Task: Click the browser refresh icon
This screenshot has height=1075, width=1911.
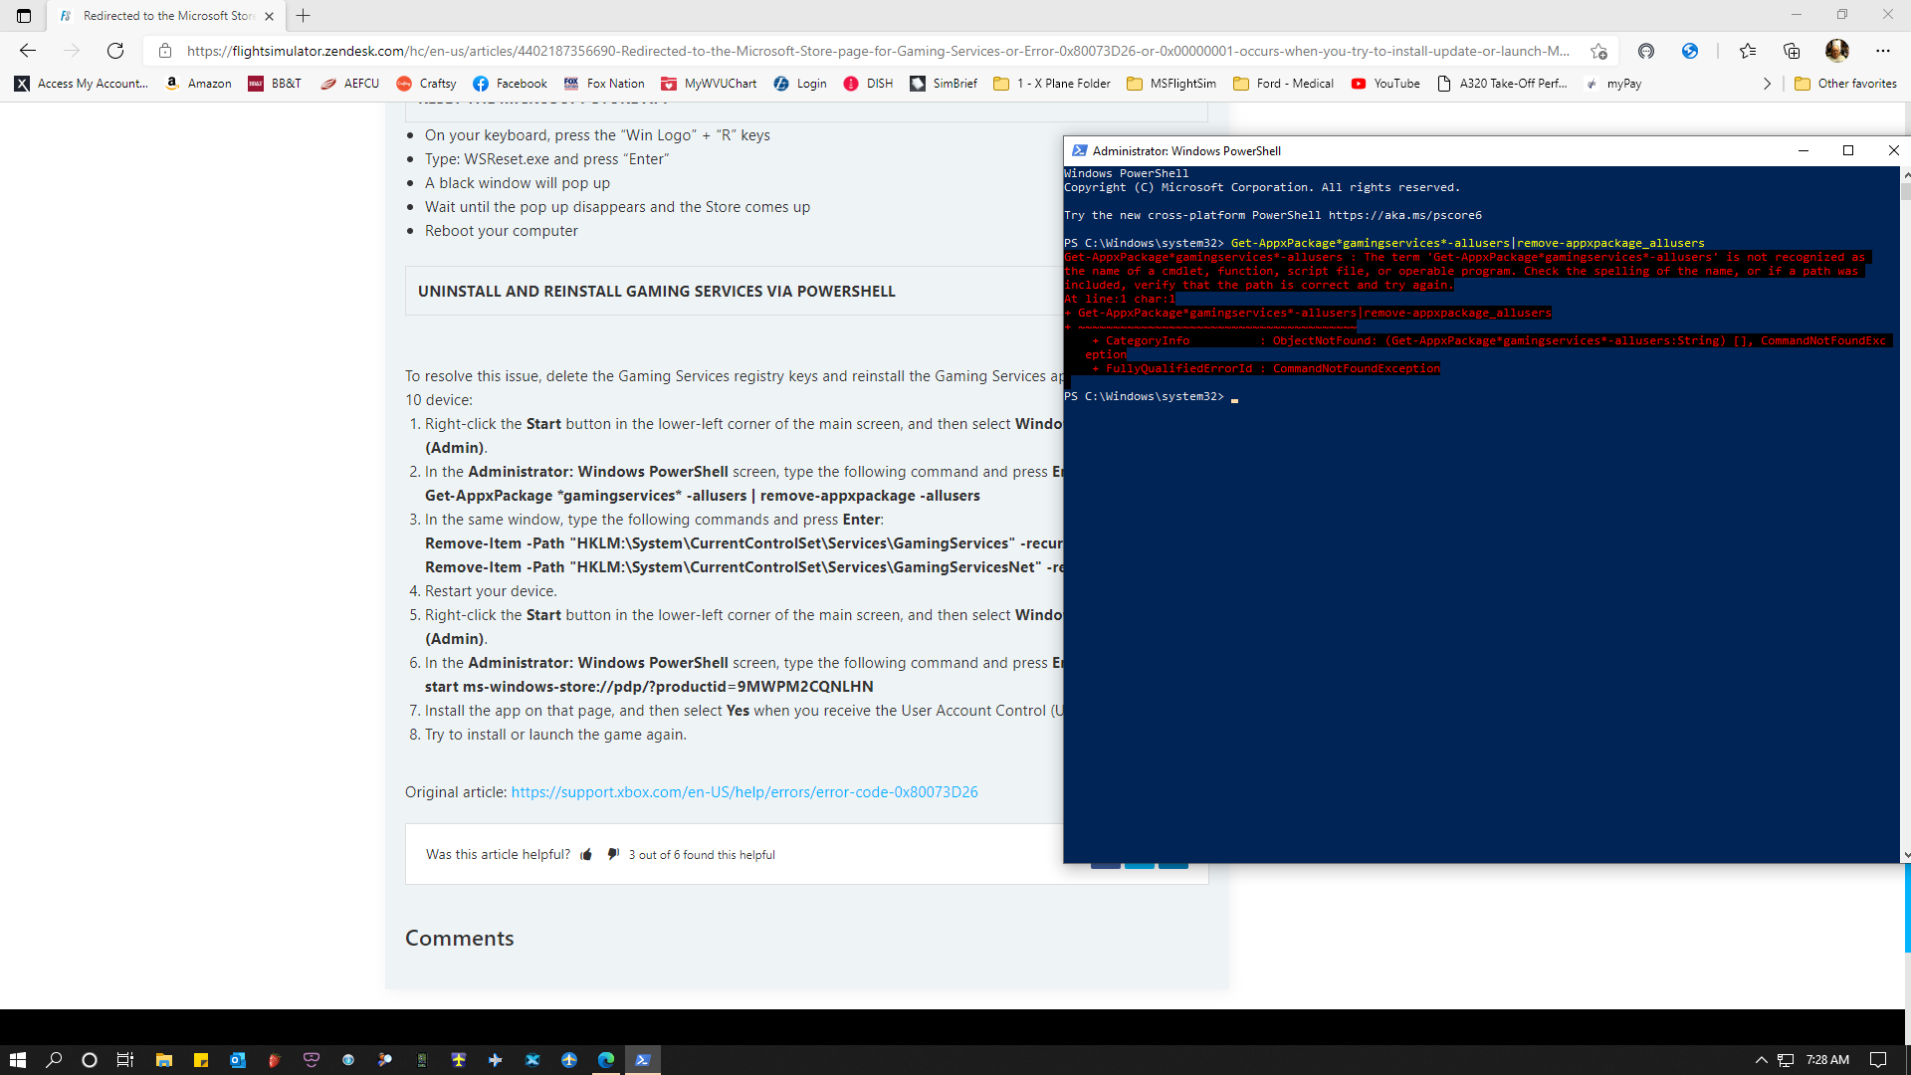Action: [115, 51]
